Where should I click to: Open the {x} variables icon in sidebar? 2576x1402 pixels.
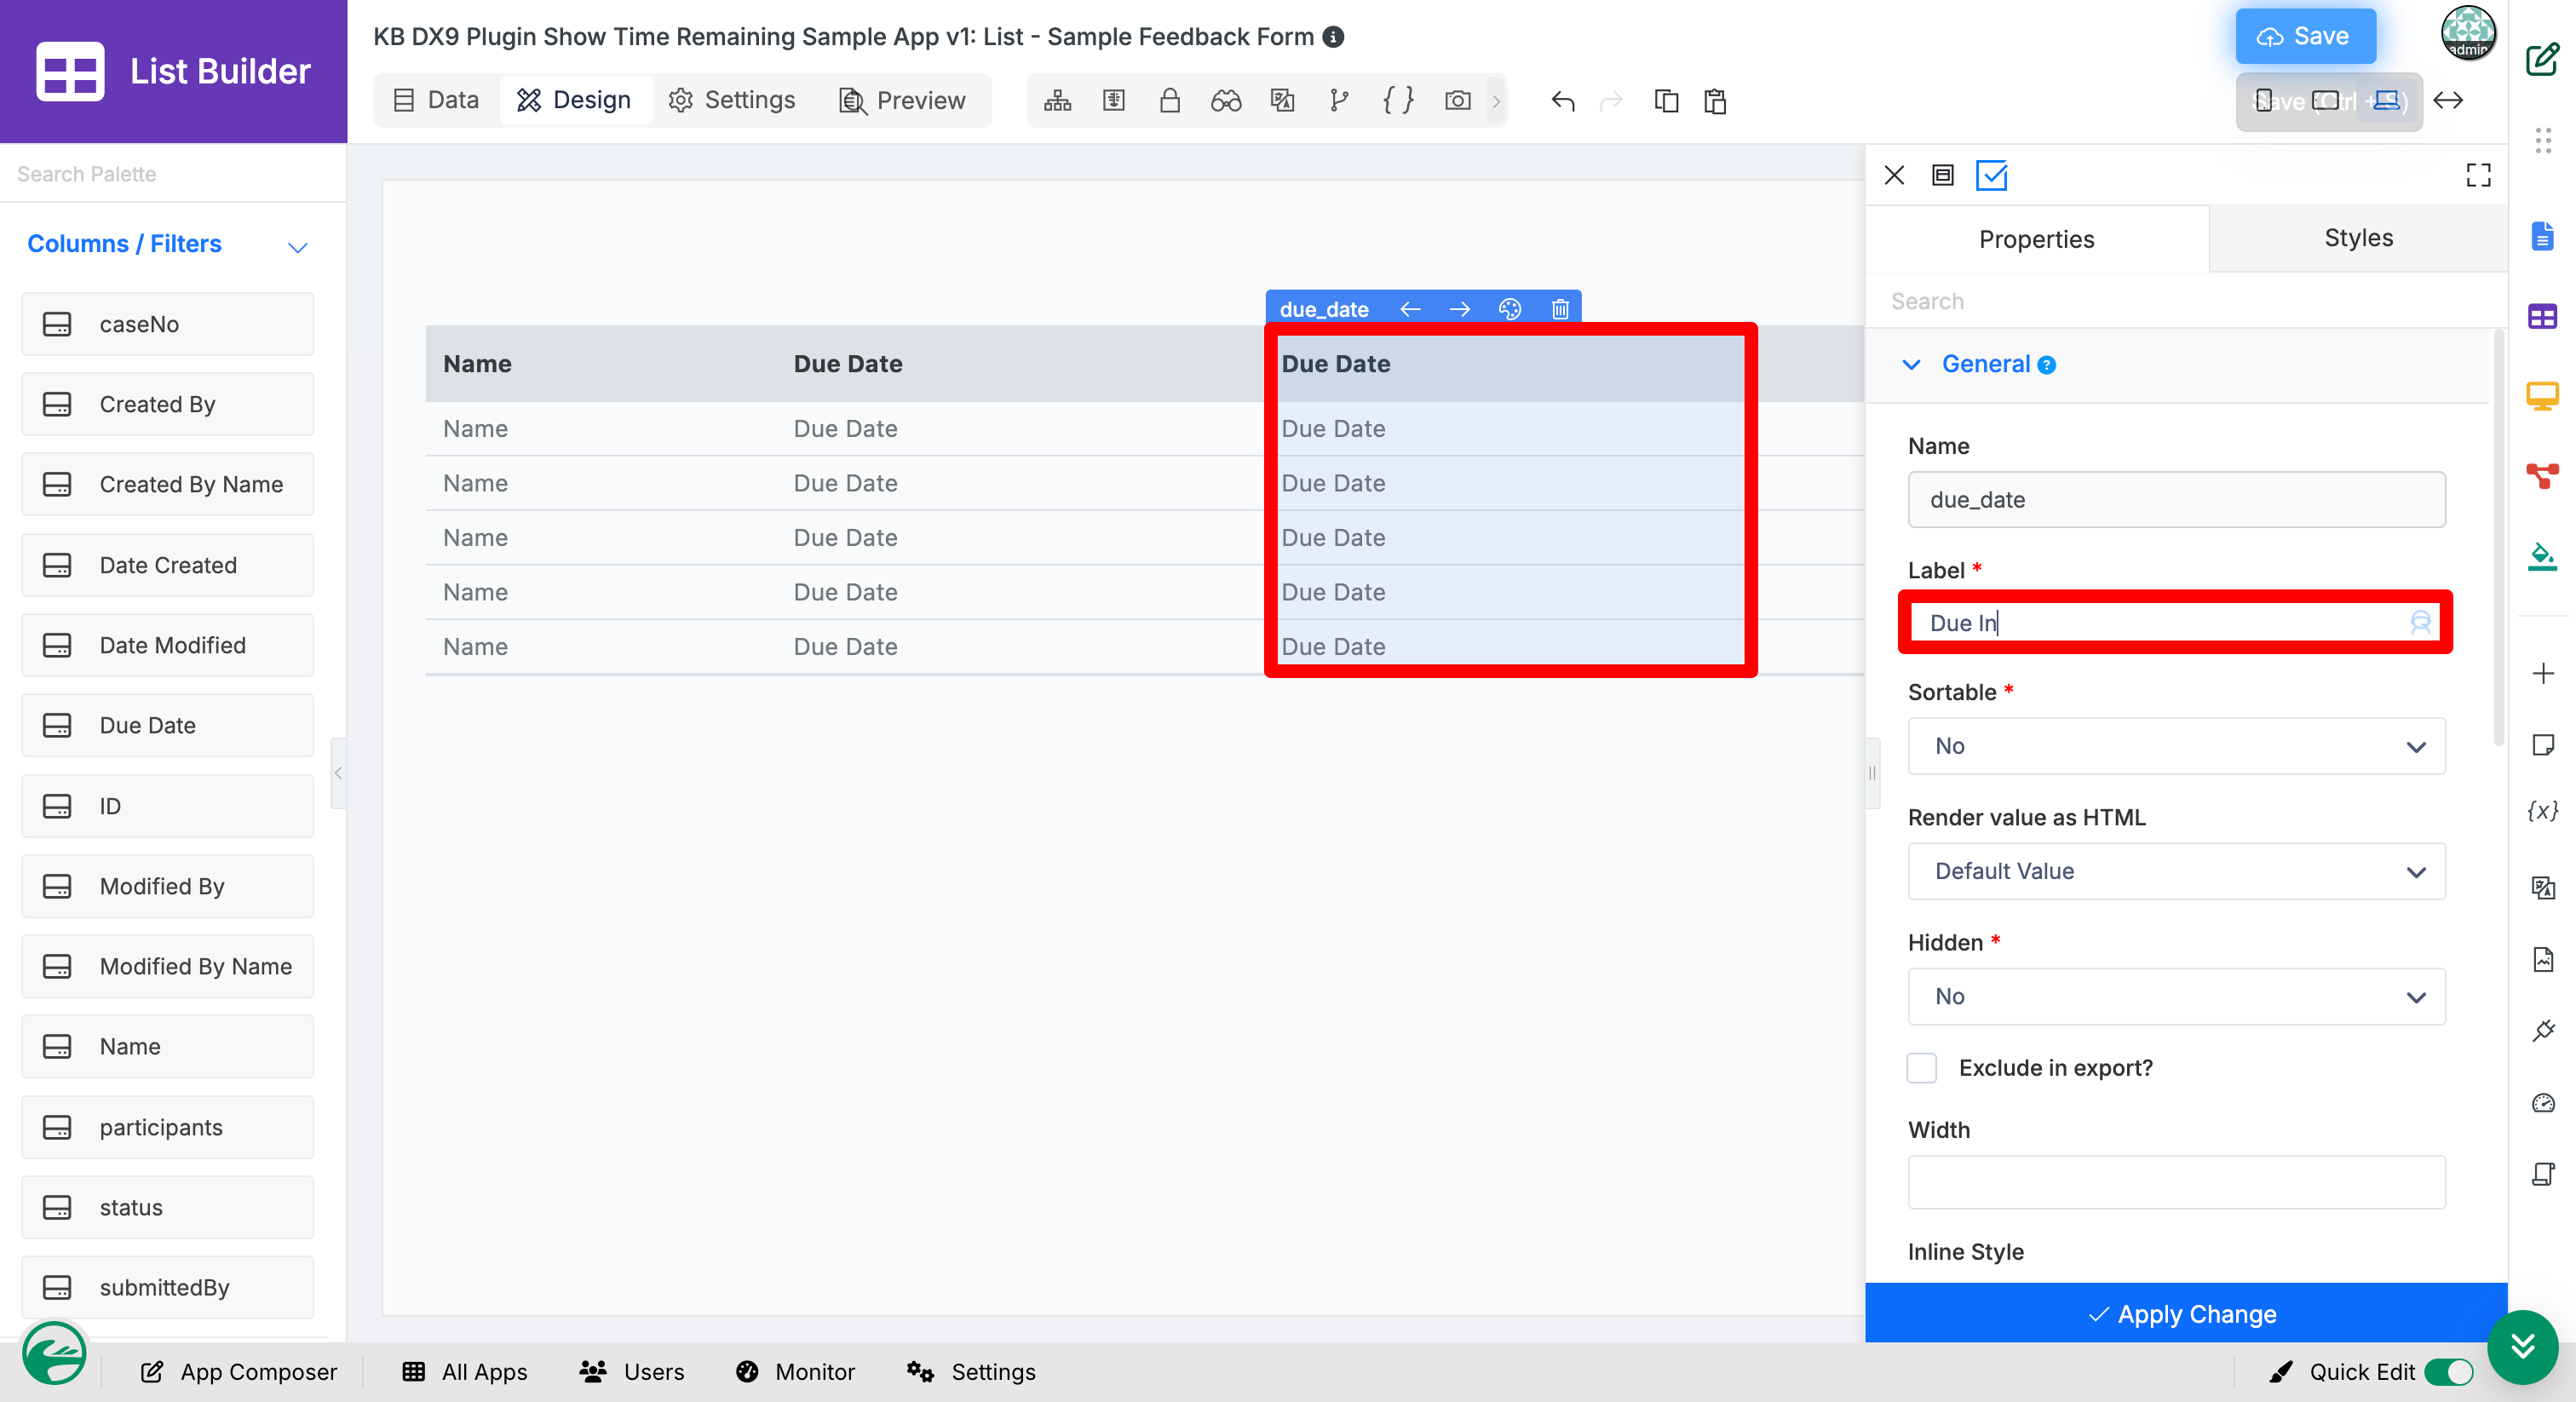(2543, 810)
